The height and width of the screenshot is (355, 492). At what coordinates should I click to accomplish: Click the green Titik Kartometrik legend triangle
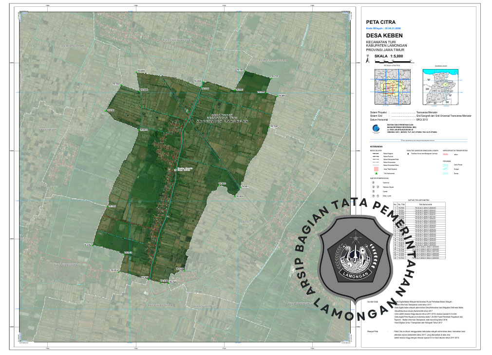(x=377, y=173)
